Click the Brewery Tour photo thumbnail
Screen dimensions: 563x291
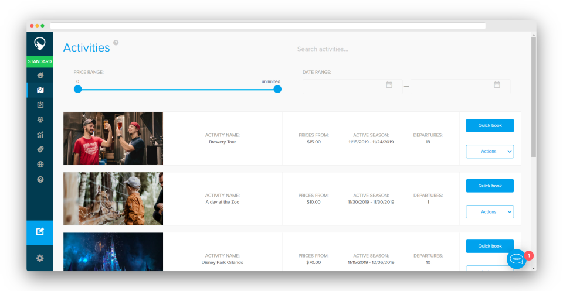(x=113, y=139)
